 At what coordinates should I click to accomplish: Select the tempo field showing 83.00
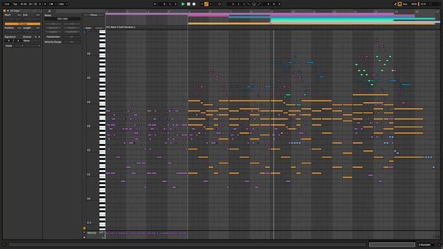[x=24, y=4]
